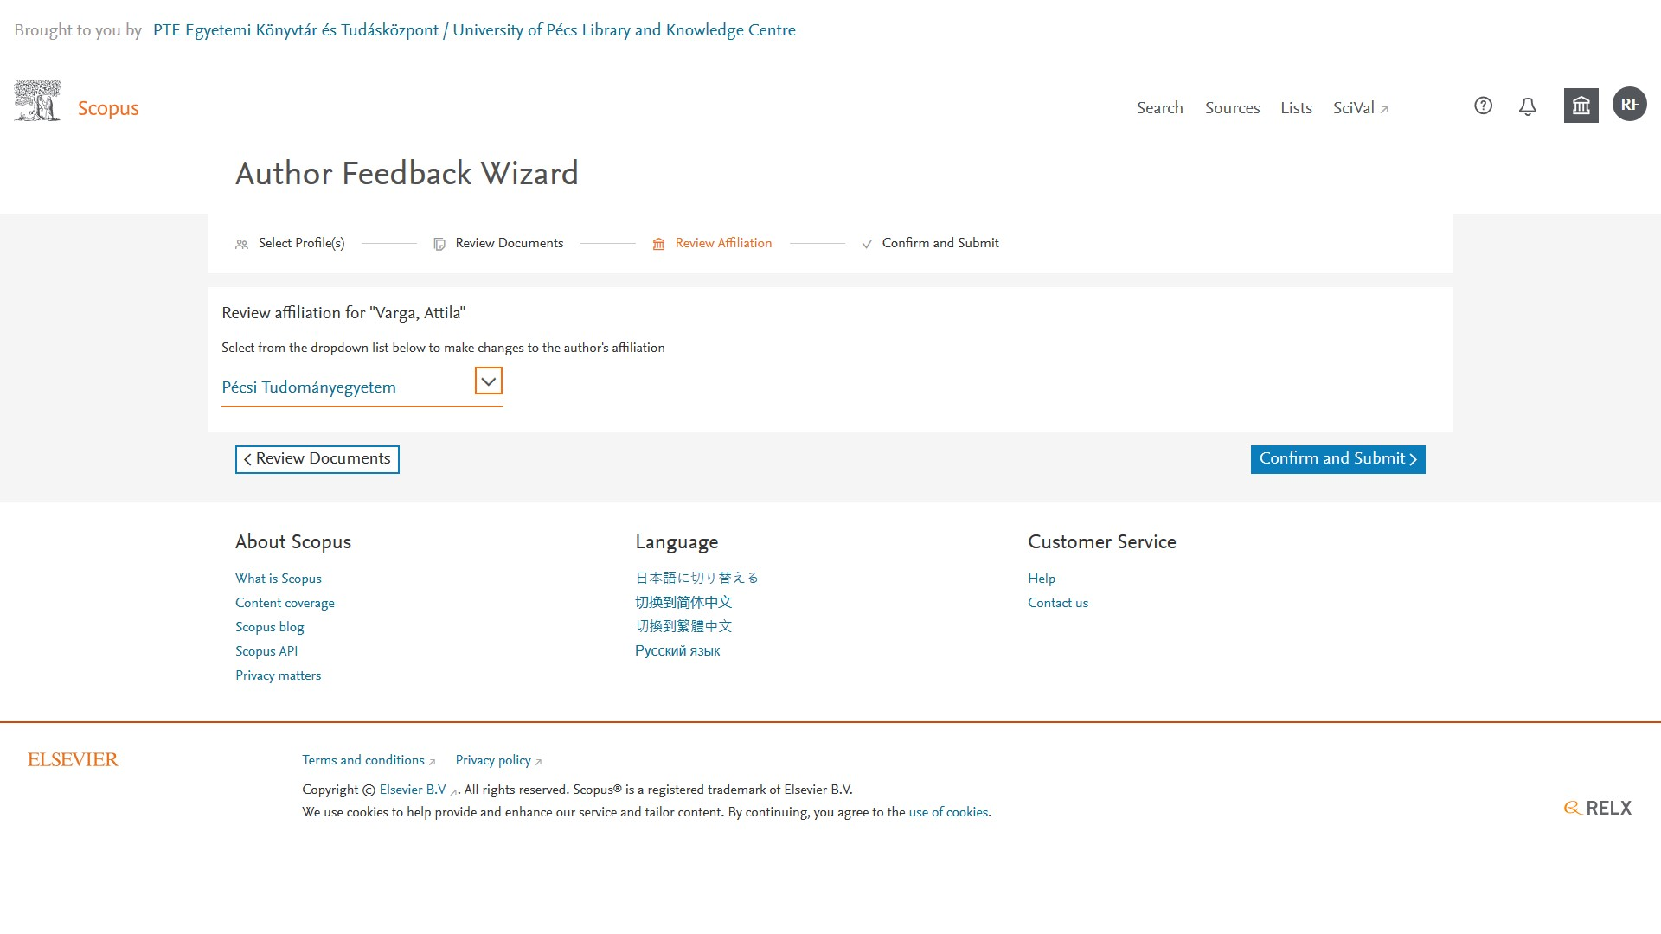Open What is Scopus link
Viewport: 1661px width, 934px height.
pyautogui.click(x=278, y=579)
